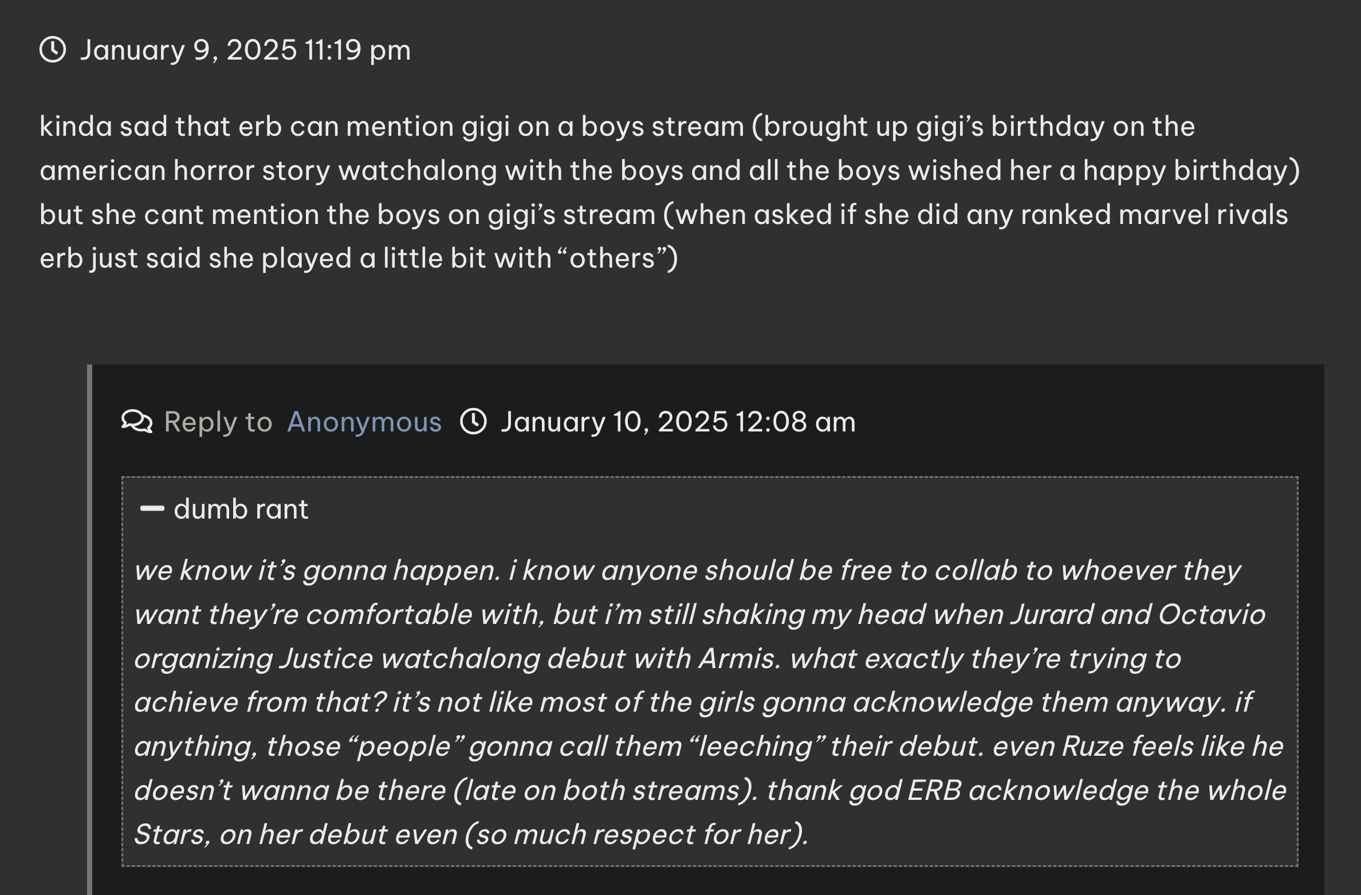The image size is (1361, 895).
Task: Click the clock icon beside January 9 timestamp
Action: 53,50
